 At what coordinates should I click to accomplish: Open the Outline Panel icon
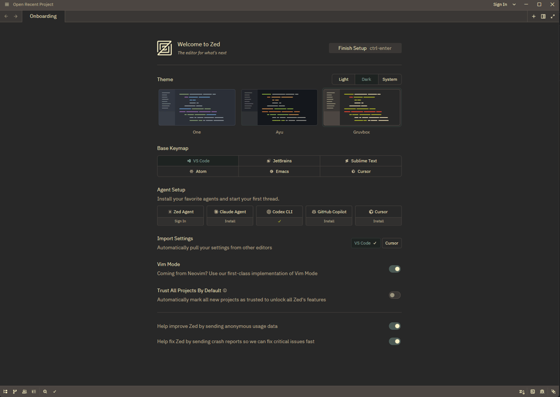(x=34, y=391)
